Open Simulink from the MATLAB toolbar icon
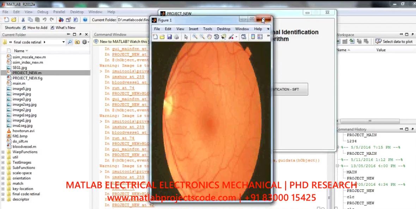This screenshot has width=416, height=209. click(61, 20)
